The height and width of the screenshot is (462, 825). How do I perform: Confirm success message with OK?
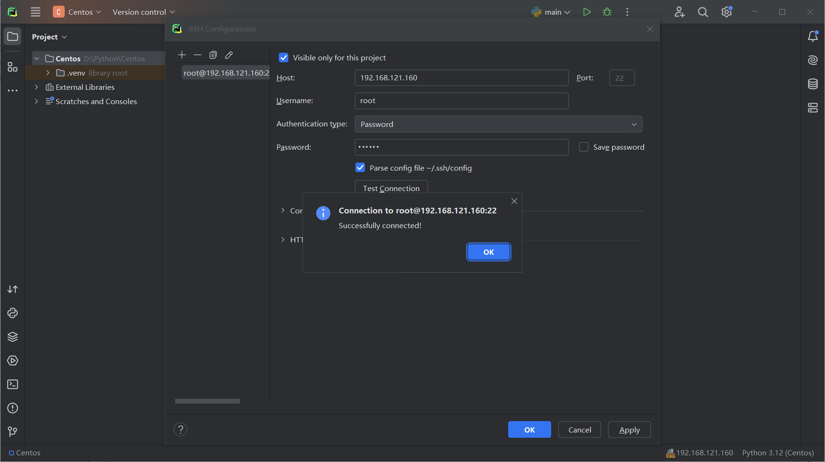click(489, 252)
